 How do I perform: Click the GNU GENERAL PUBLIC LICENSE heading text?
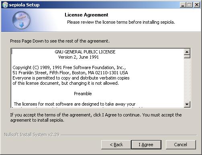[x=85, y=52]
